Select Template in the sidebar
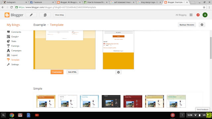Image resolution: width=212 pixels, height=119 pixels. pos(13,60)
